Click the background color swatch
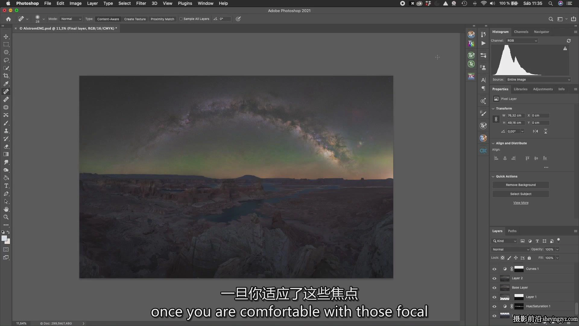Screen dimensions: 579x326 8,242
